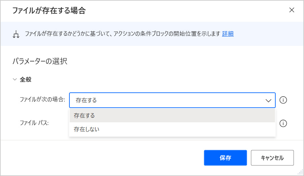Click the 全般 section label
Viewport: 304px width, 176px height.
[x=26, y=79]
